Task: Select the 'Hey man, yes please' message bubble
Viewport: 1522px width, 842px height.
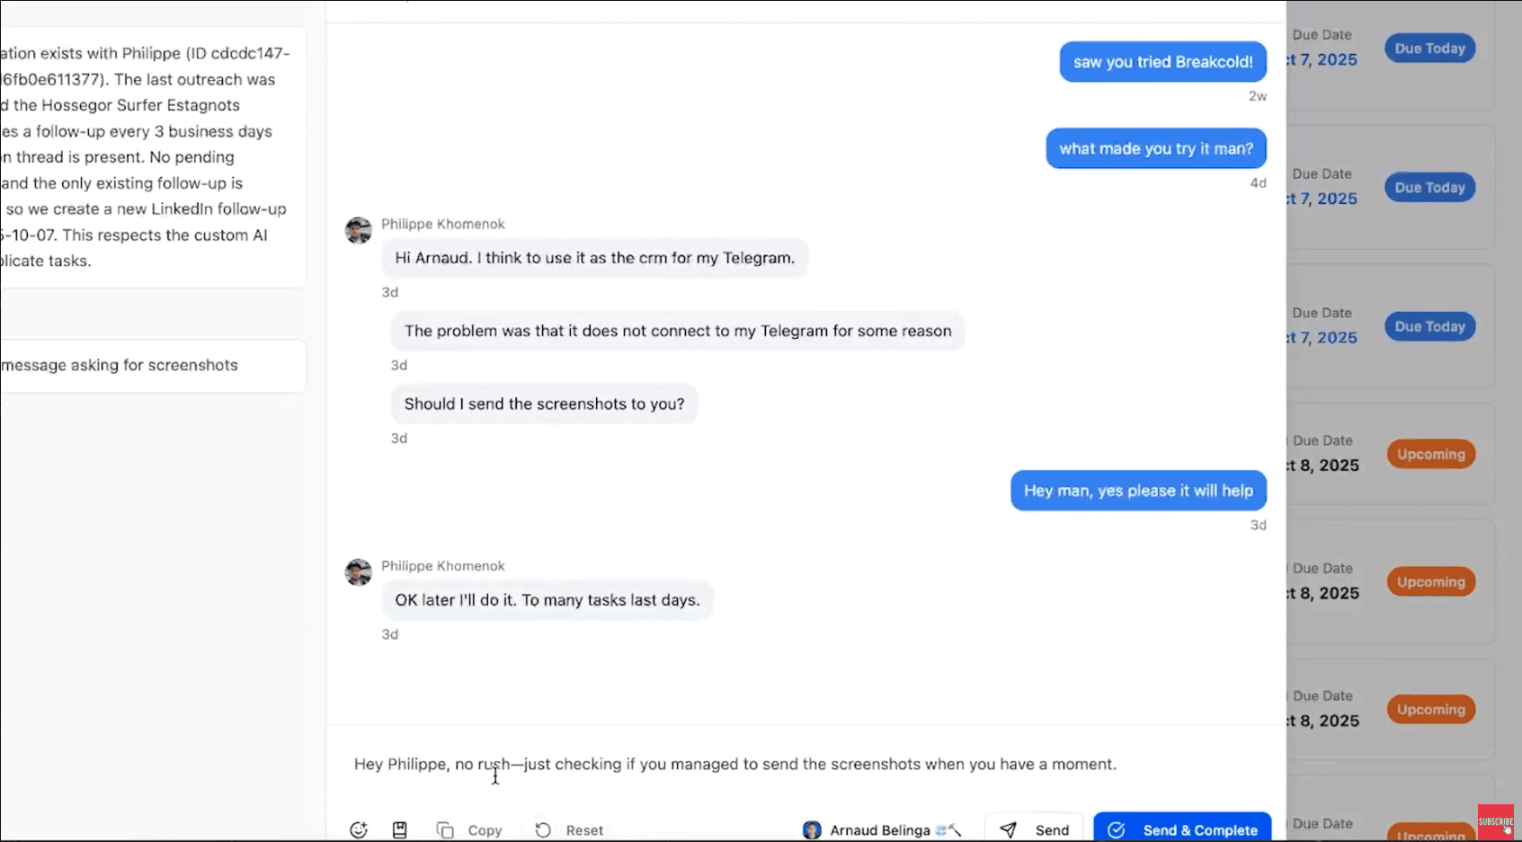Action: [x=1138, y=491]
